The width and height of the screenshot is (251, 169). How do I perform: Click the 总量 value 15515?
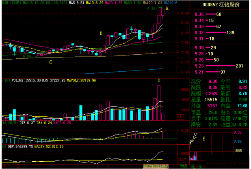211,100
